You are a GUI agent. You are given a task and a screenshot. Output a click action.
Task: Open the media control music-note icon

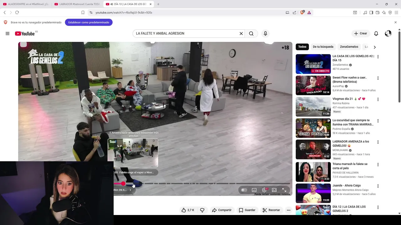365,12
